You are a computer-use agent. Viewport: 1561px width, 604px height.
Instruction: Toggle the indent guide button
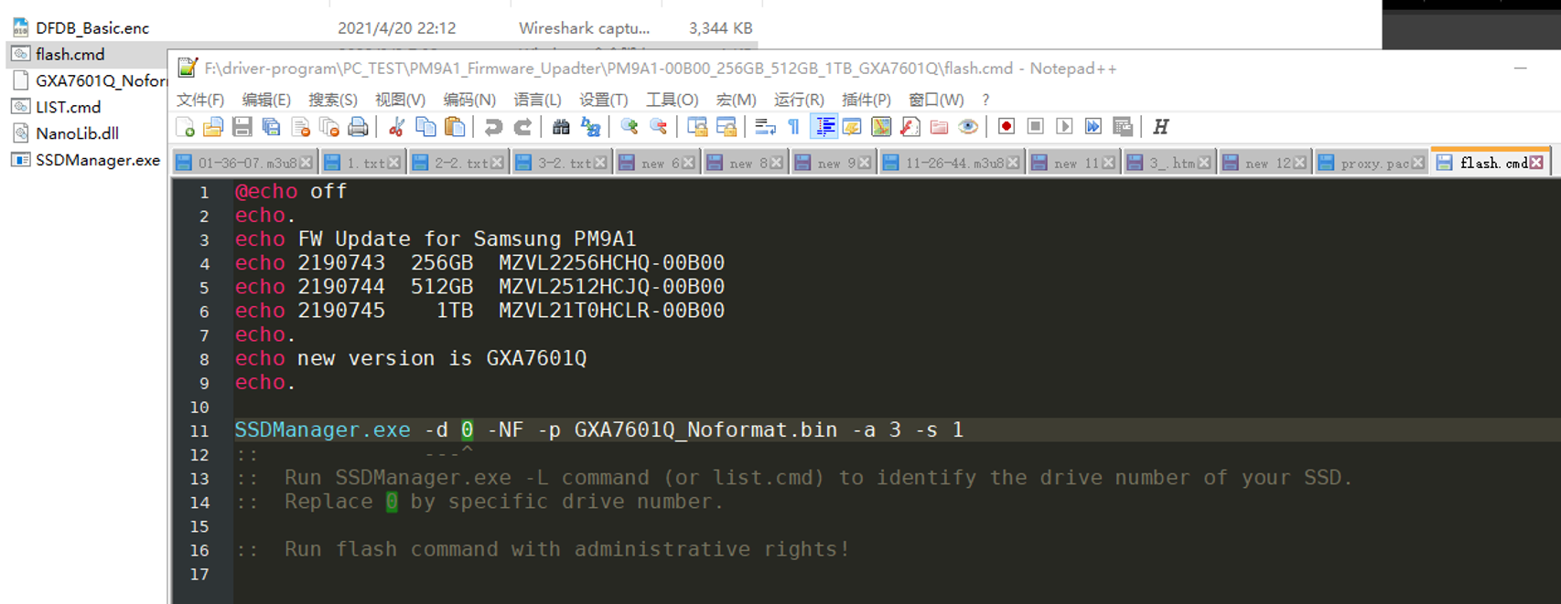point(824,127)
